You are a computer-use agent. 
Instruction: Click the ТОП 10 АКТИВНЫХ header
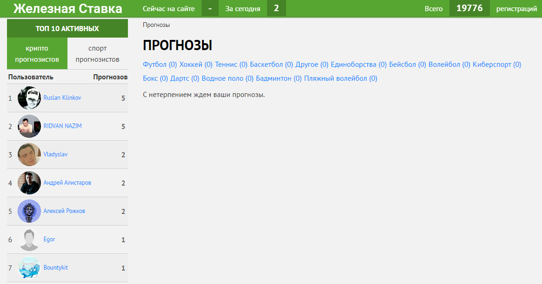point(67,29)
